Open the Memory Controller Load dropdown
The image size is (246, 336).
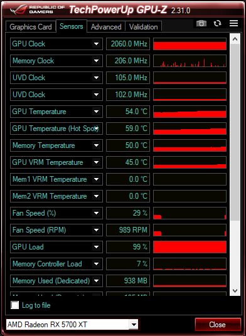96,264
